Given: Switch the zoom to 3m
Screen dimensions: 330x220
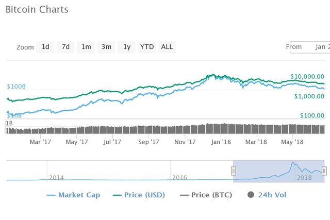Looking at the screenshot, I should click(x=106, y=47).
